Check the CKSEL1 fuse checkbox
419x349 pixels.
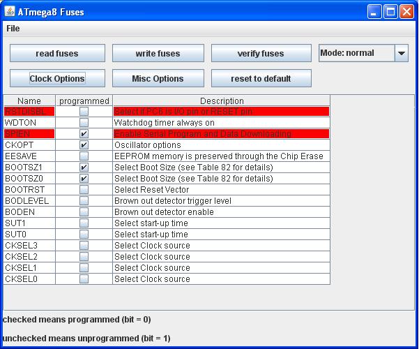click(x=84, y=268)
